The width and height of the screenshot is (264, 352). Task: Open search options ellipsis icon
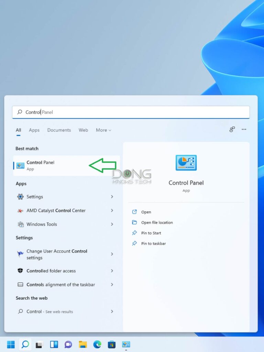[244, 129]
